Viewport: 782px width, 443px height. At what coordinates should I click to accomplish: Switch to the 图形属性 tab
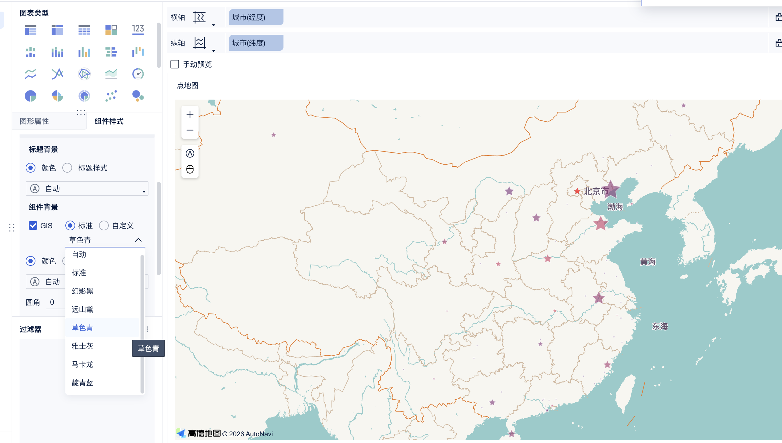pyautogui.click(x=34, y=121)
